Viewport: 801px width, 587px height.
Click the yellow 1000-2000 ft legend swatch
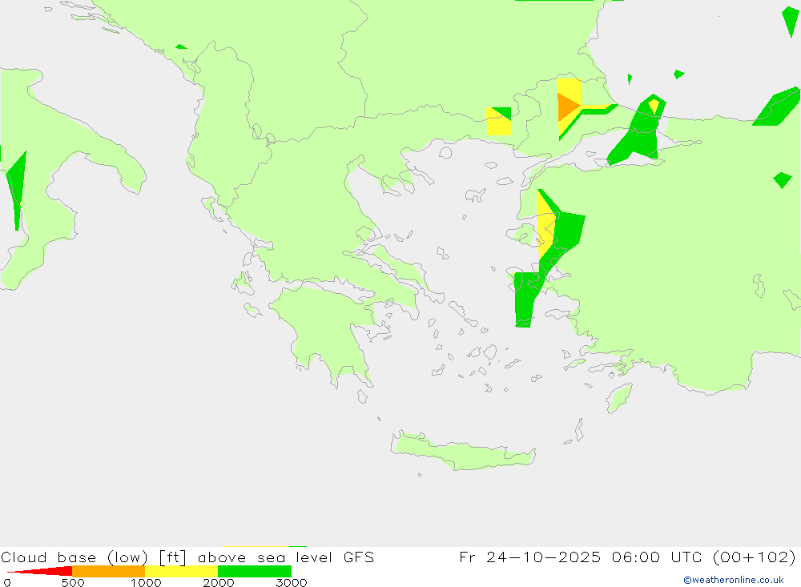tap(181, 571)
